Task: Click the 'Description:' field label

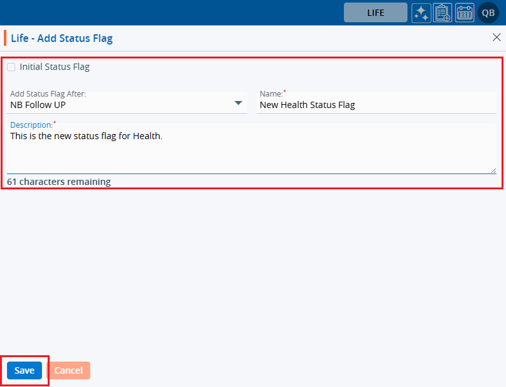Action: click(x=31, y=125)
